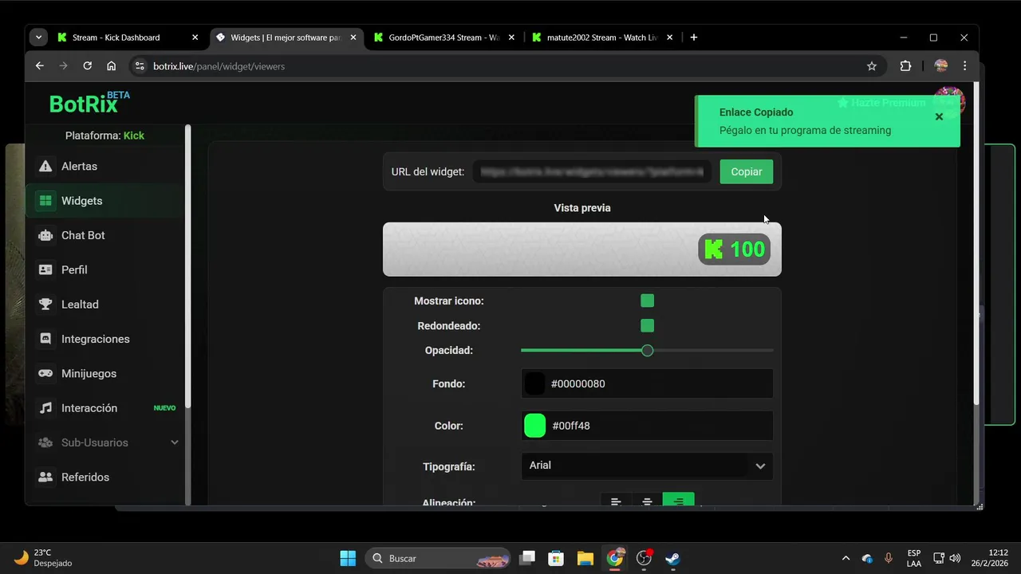Image resolution: width=1021 pixels, height=574 pixels.
Task: Select right text alignment
Action: tap(679, 501)
